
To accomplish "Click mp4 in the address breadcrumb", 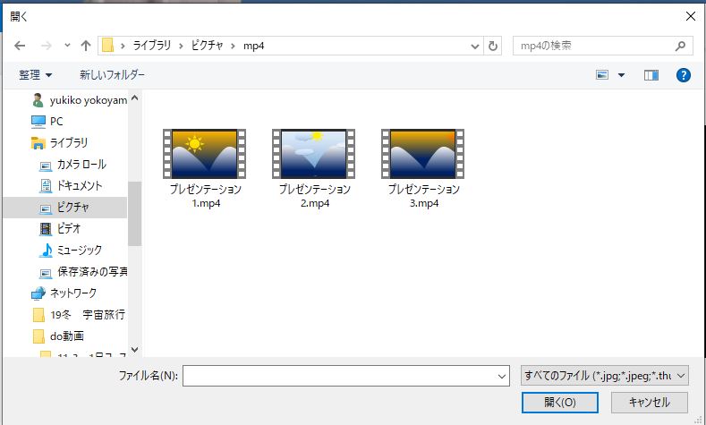I will (x=253, y=46).
